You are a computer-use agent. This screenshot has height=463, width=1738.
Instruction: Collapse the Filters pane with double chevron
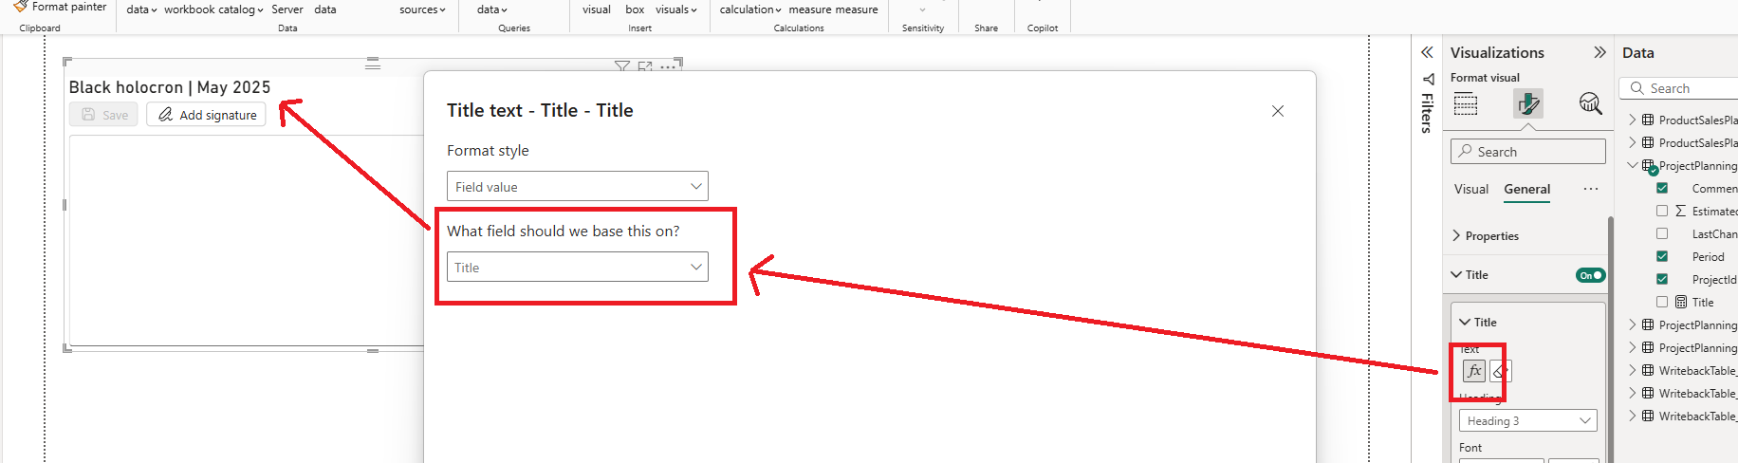point(1427,52)
